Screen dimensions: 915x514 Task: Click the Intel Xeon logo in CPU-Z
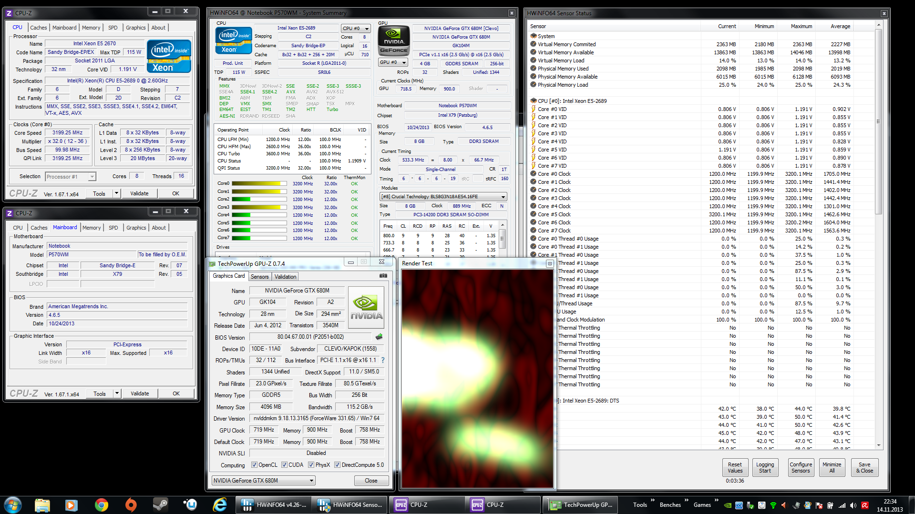point(169,57)
